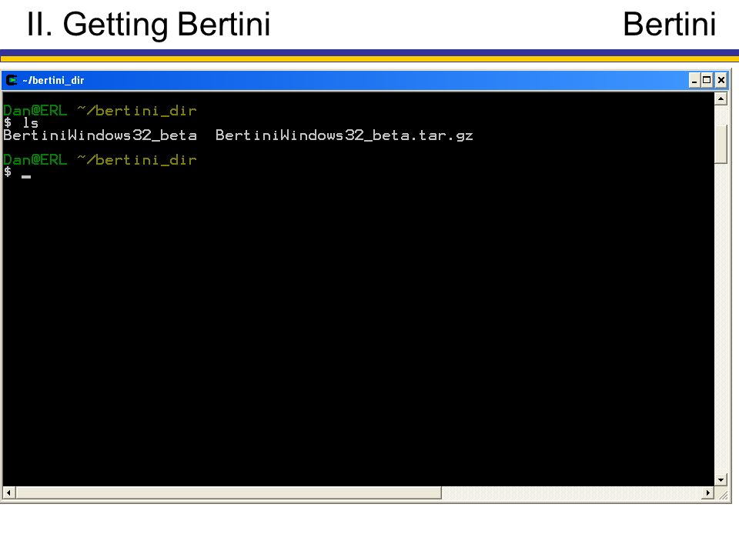739x554 pixels.
Task: Click the 'II. Getting Bertini' slide heading
Action: (149, 25)
